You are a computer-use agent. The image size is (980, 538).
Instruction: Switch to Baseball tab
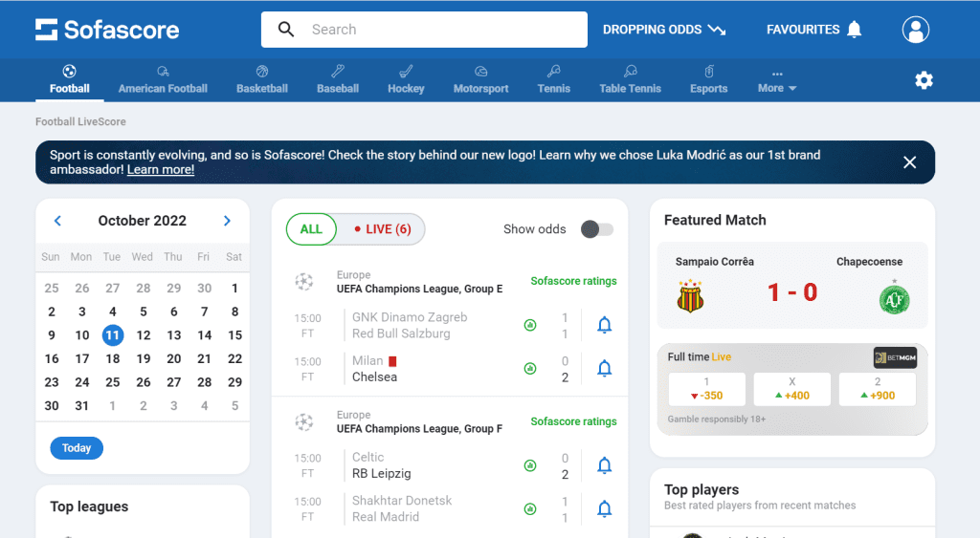[338, 80]
